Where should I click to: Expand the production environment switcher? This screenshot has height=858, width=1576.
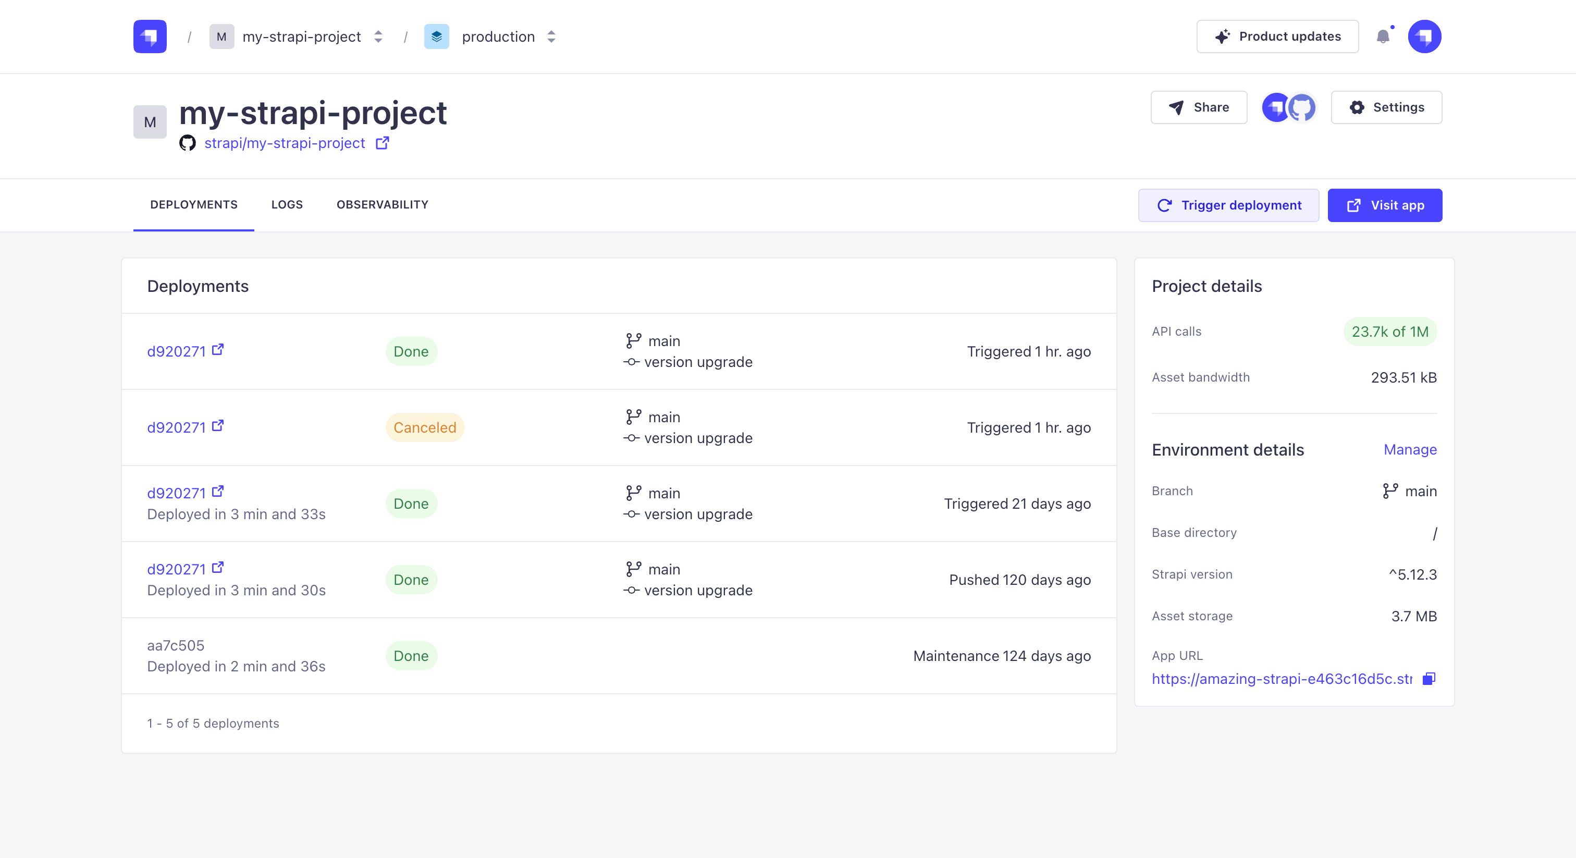pos(551,36)
